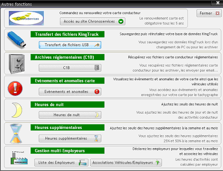This screenshot has height=171, width=223.
Task: Click the large crescent moon icon
Action: pyautogui.click(x=17, y=110)
